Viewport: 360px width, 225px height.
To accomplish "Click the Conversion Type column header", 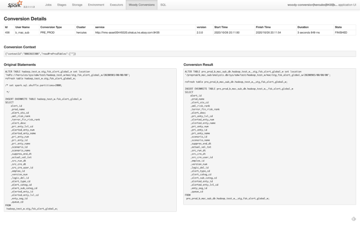I will click(x=51, y=27).
